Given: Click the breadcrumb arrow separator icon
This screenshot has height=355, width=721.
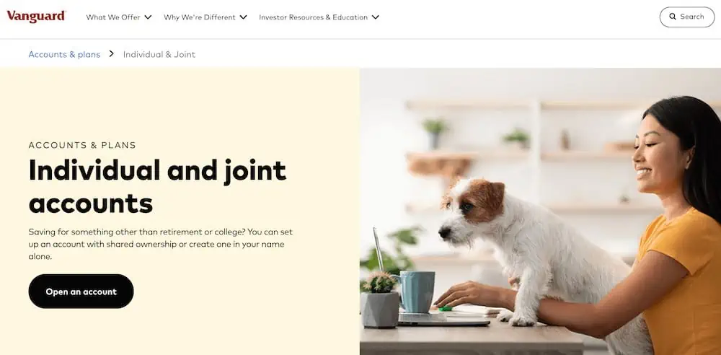Looking at the screenshot, I should tap(111, 54).
